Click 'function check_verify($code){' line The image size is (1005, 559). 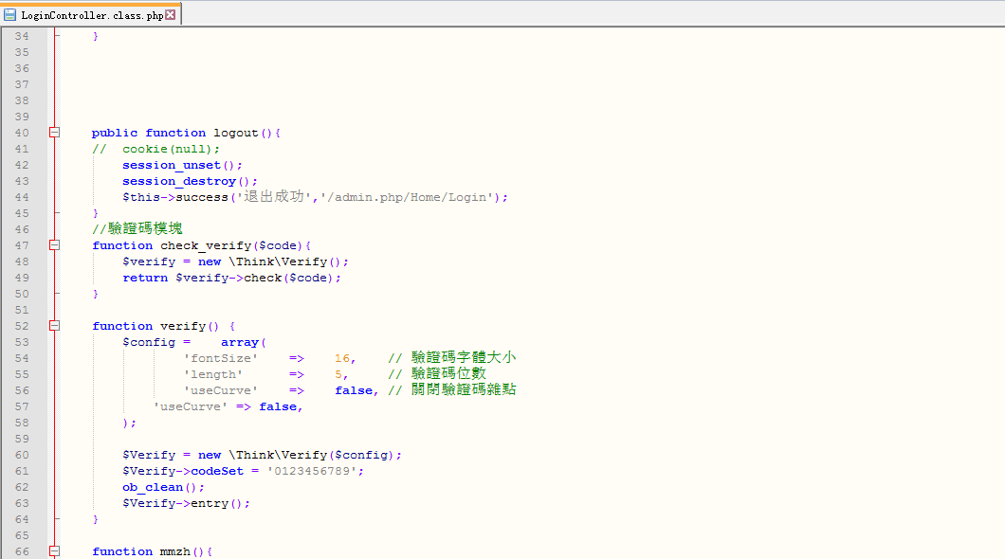pos(201,246)
